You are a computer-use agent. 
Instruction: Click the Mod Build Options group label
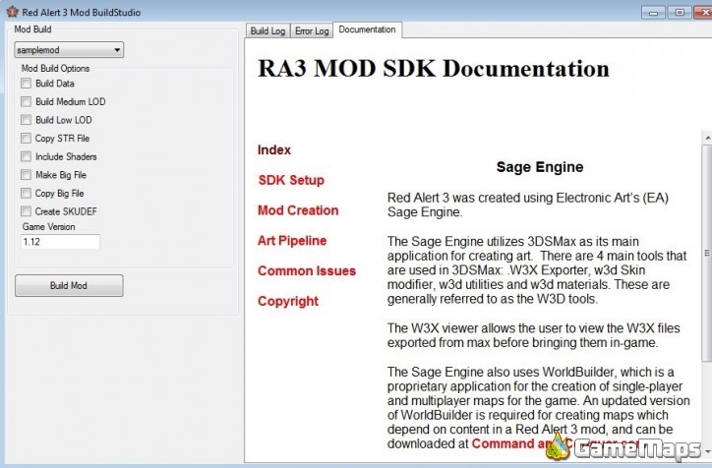coord(55,69)
